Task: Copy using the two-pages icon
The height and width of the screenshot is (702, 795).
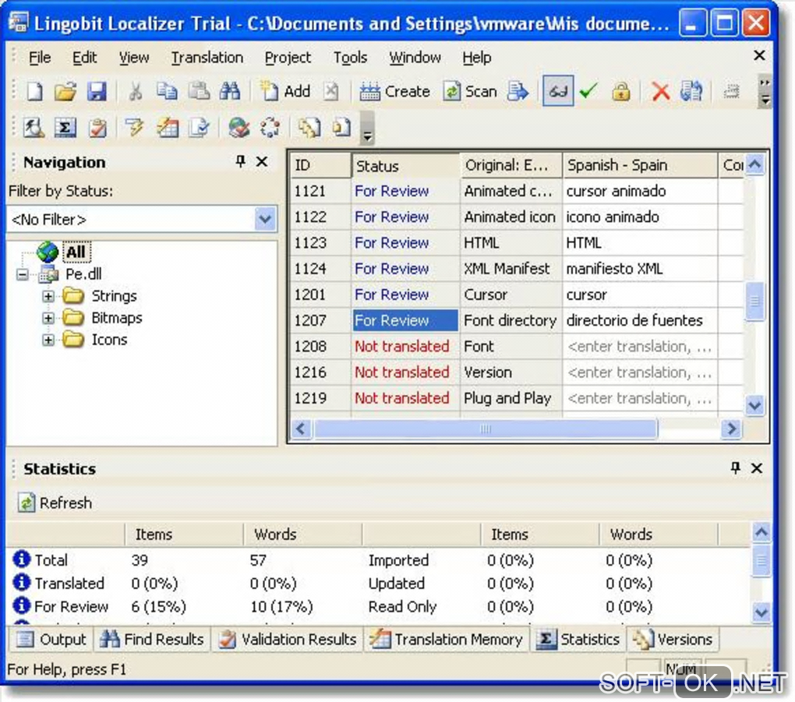Action: coord(167,92)
